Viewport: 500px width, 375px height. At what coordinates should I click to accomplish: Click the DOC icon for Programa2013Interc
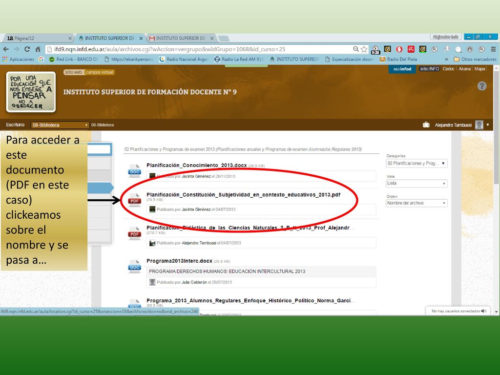135,267
